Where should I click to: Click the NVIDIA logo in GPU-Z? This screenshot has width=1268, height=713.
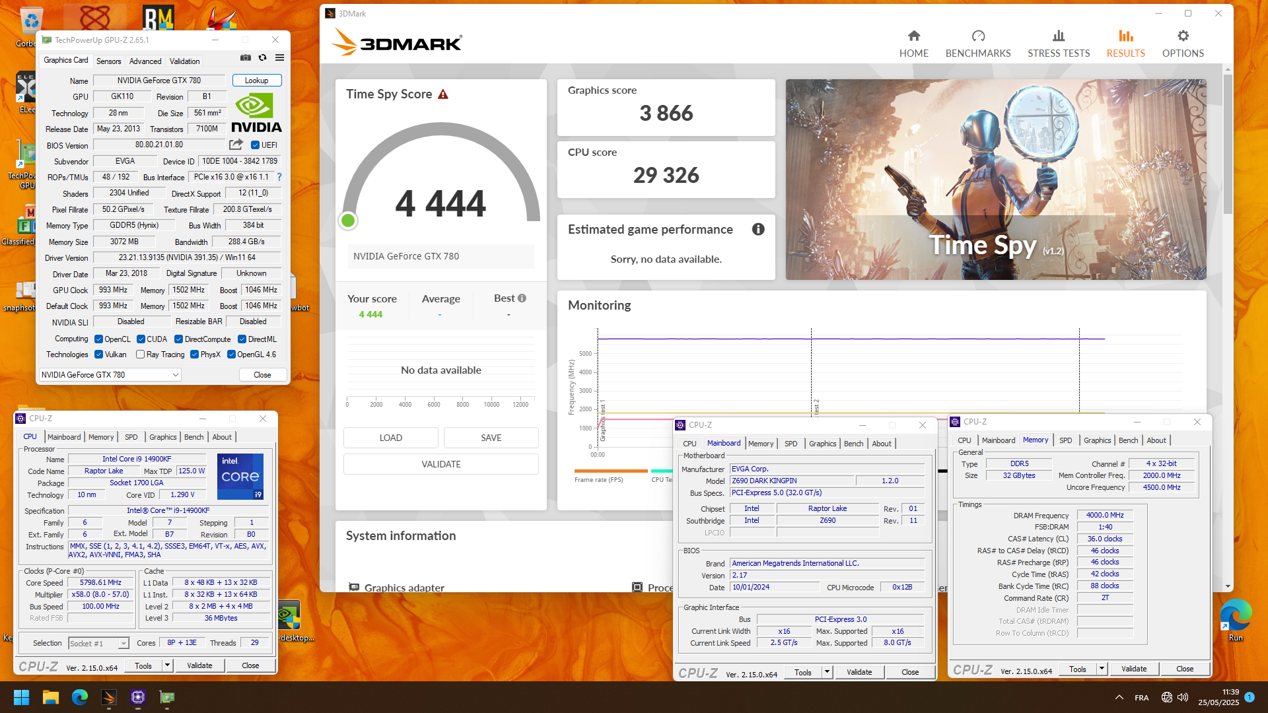pyautogui.click(x=256, y=113)
